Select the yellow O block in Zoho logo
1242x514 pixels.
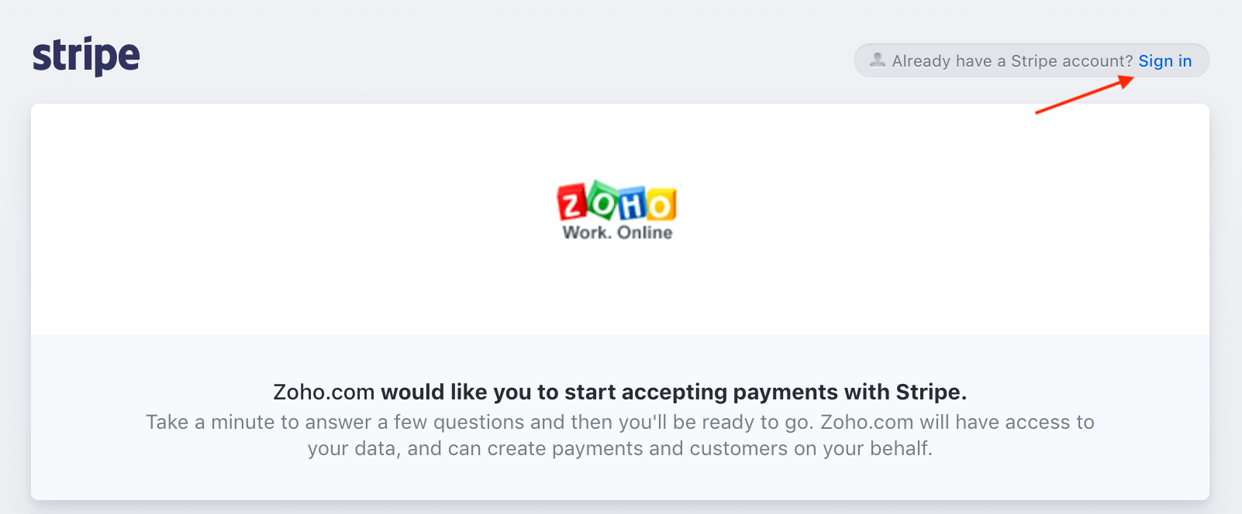click(x=661, y=205)
